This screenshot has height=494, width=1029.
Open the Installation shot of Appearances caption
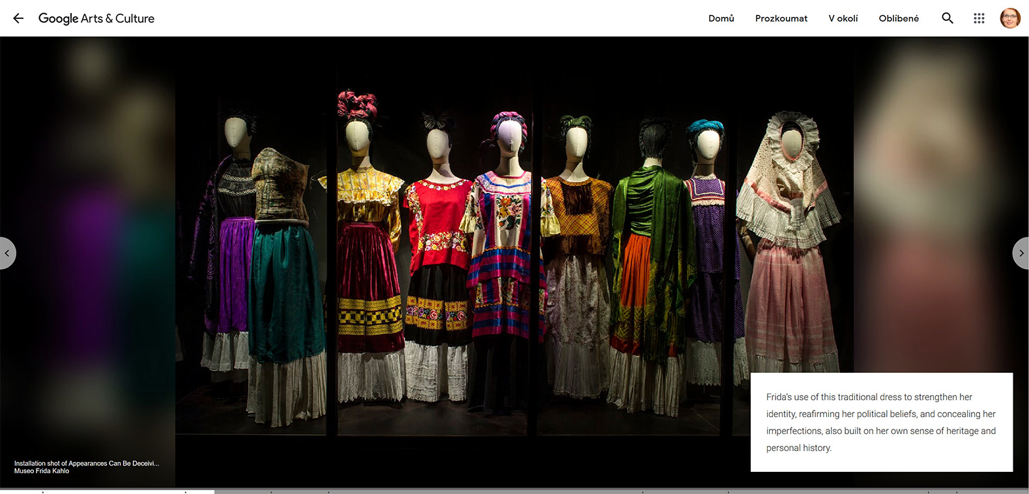click(x=87, y=463)
